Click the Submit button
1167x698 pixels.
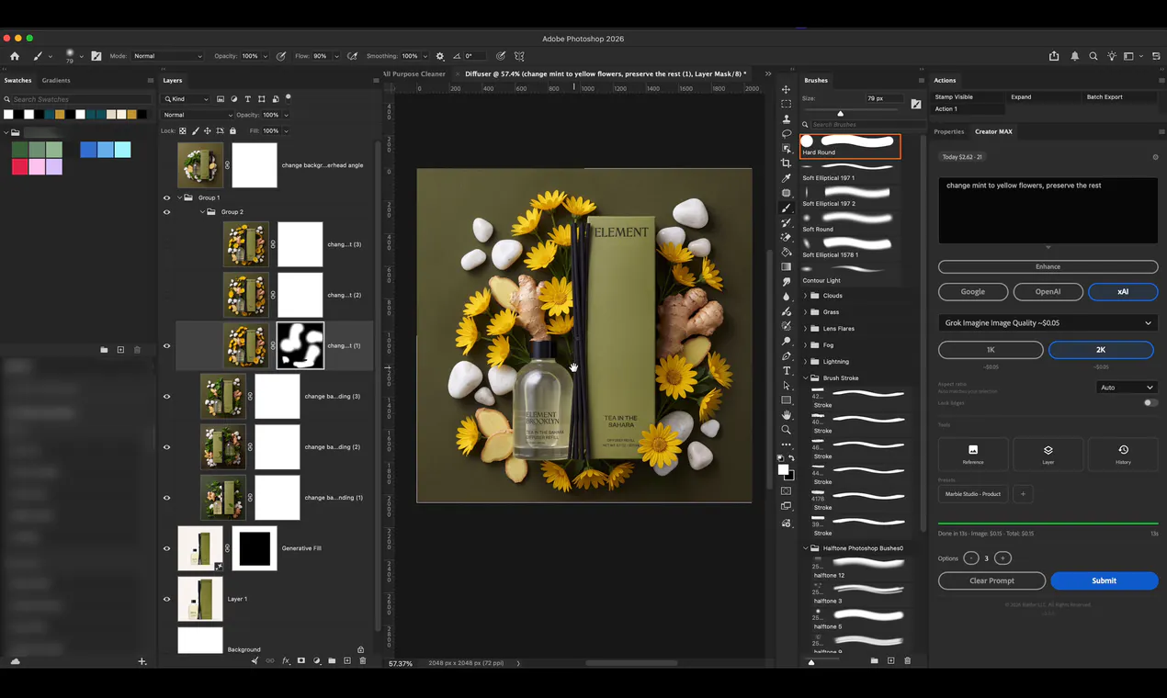[1104, 580]
